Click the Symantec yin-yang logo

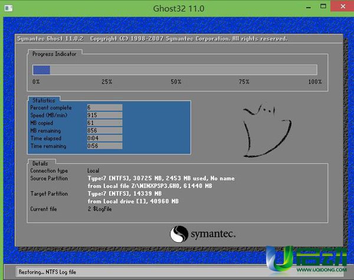(x=179, y=234)
